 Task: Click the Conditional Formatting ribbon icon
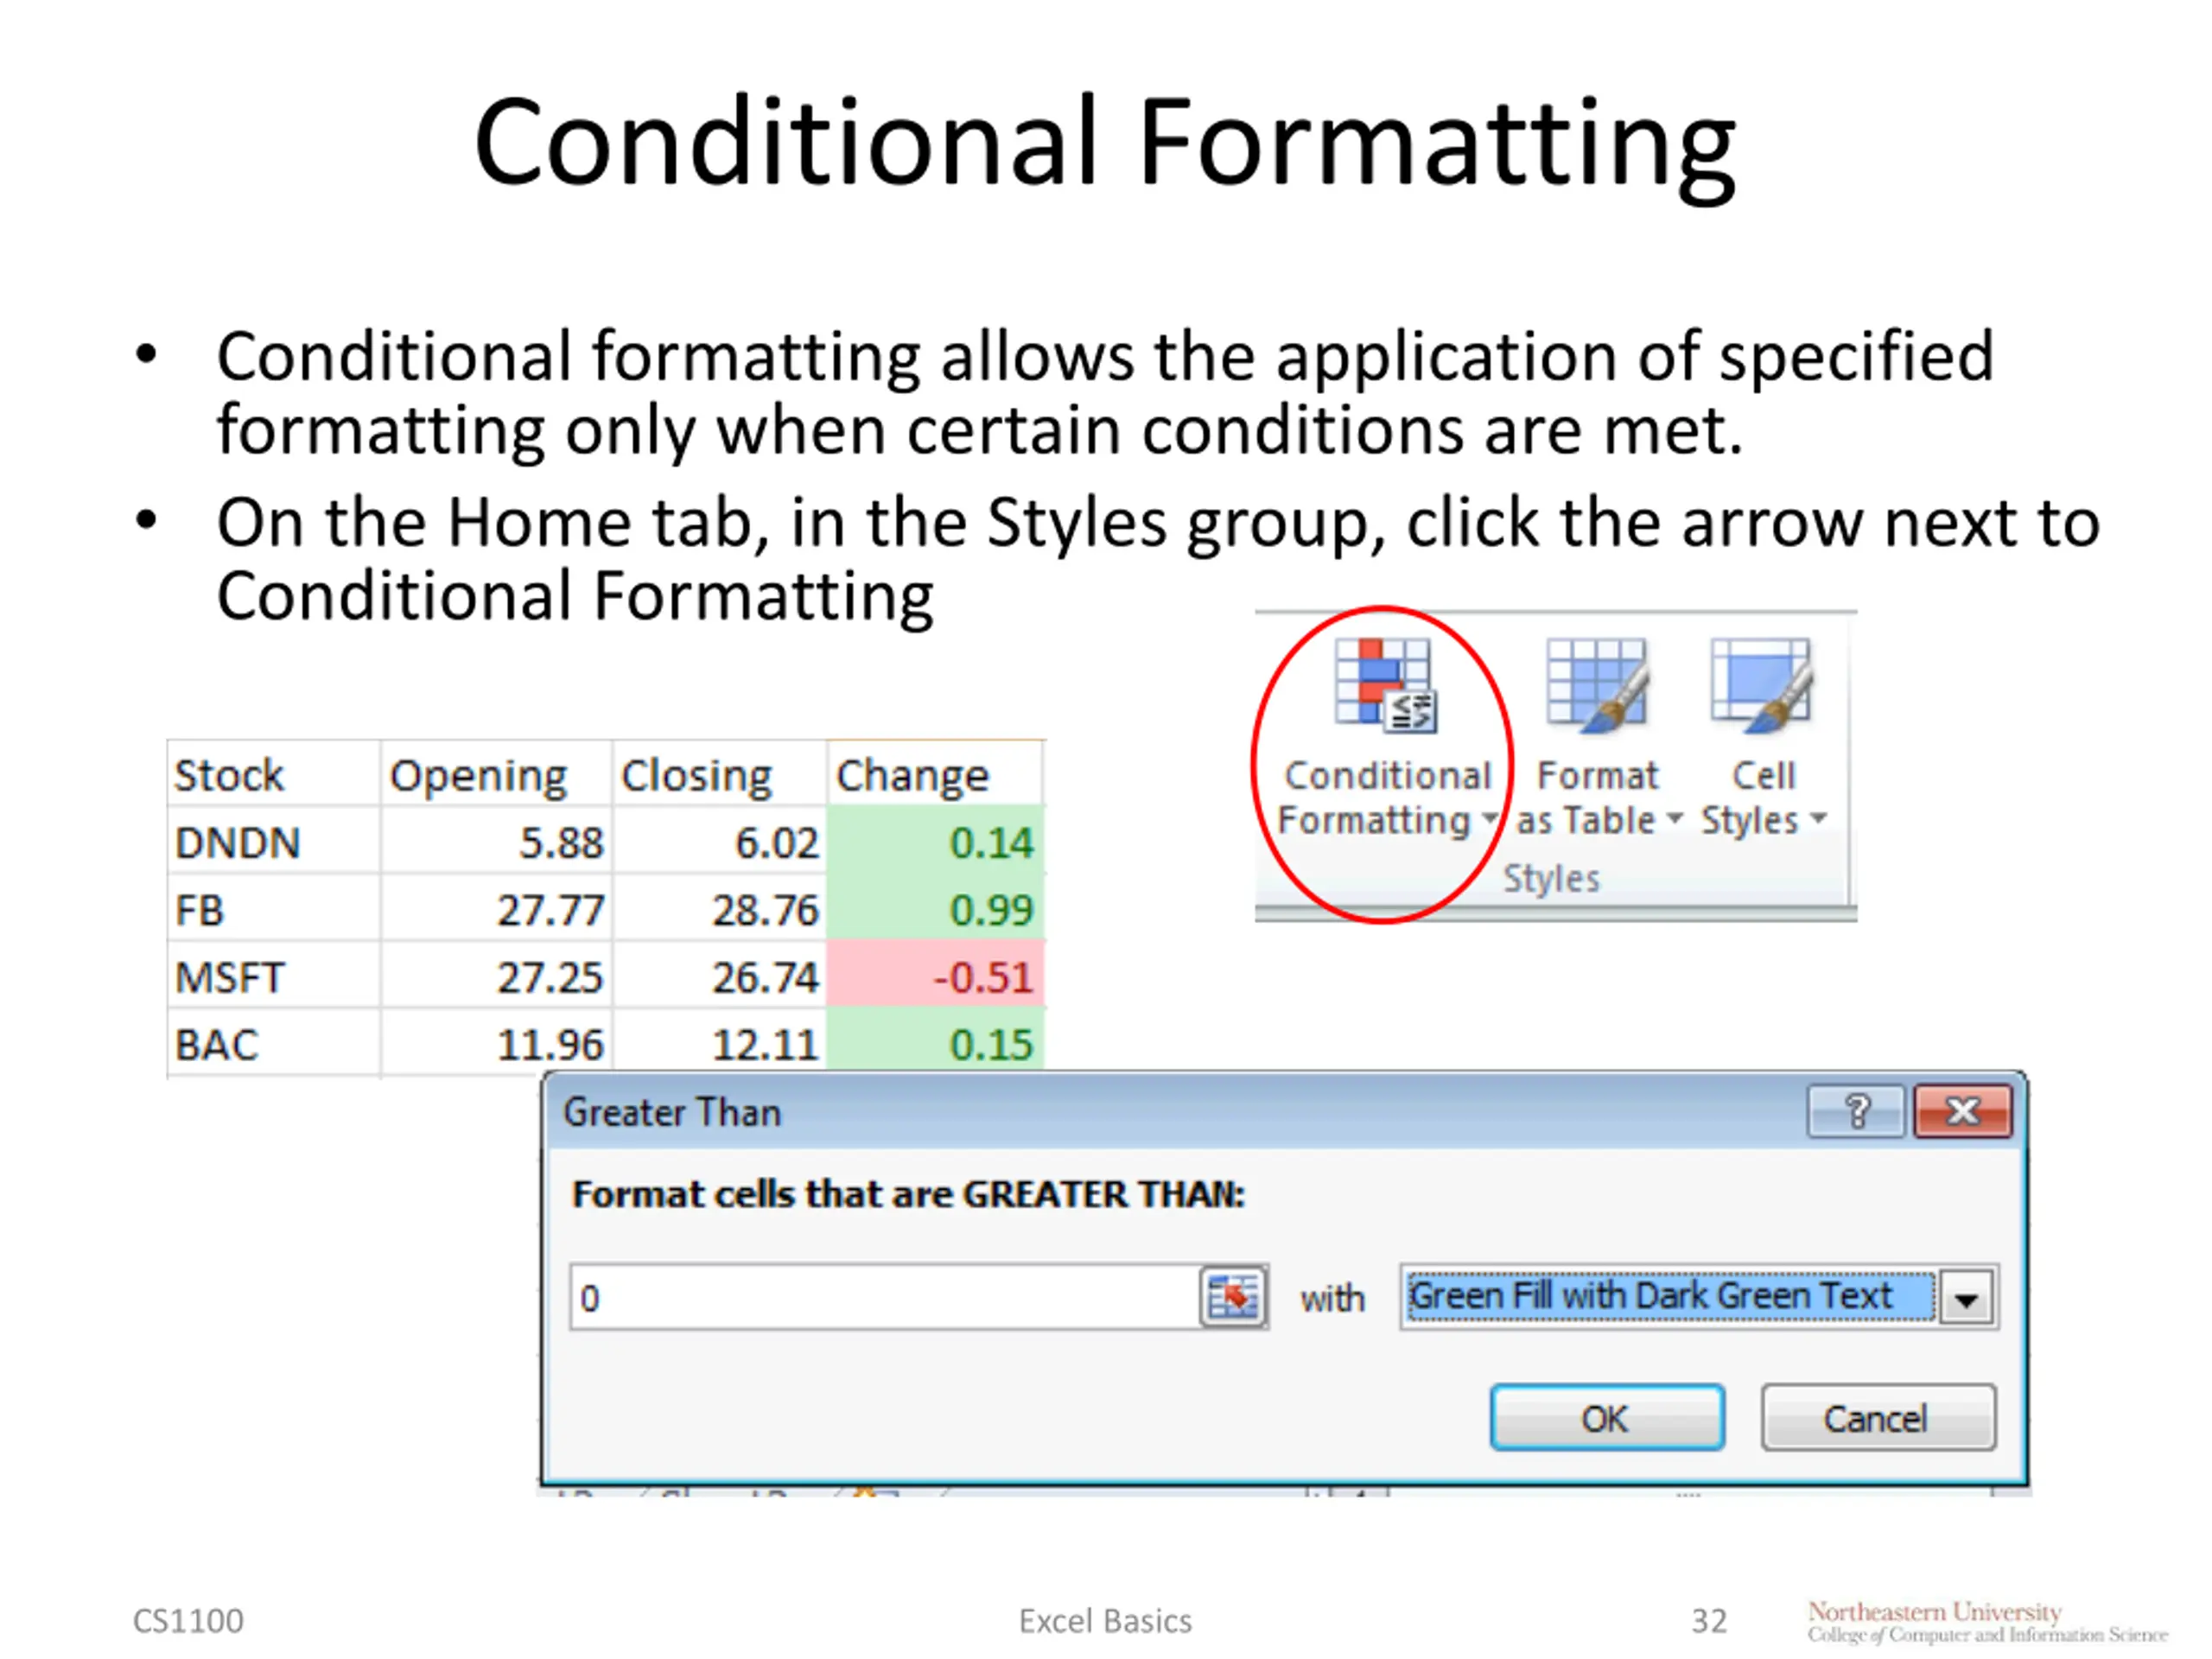pyautogui.click(x=1385, y=686)
